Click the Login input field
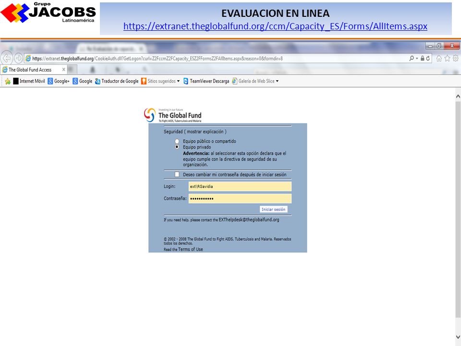The height and width of the screenshot is (346, 461). coord(240,186)
